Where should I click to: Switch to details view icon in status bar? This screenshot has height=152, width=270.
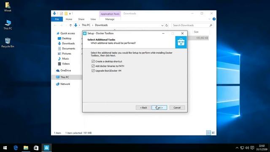tap(208, 133)
